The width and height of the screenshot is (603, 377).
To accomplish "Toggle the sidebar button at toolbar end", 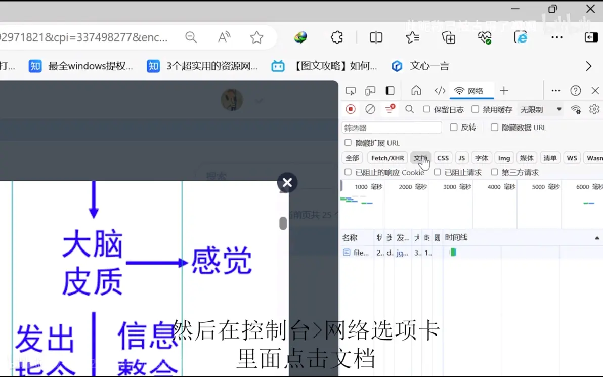I will [591, 37].
